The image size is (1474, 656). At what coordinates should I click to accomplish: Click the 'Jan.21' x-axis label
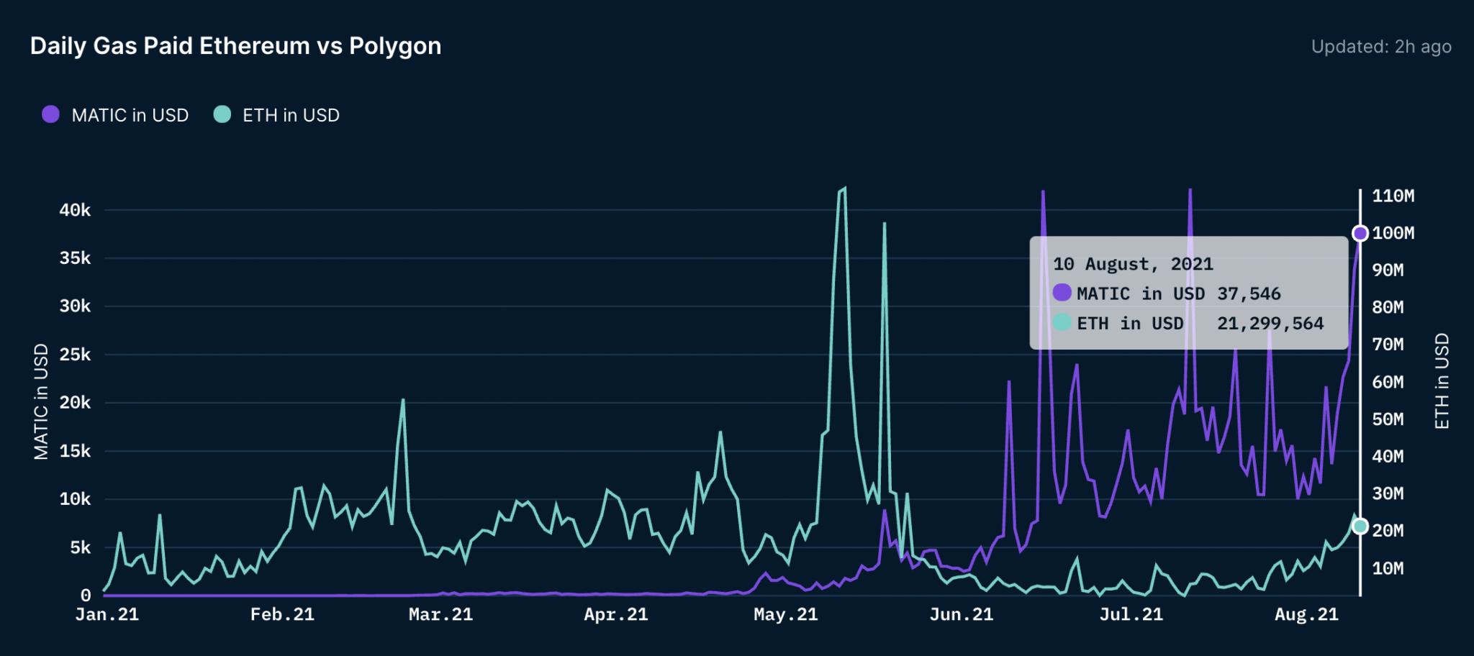(x=107, y=614)
